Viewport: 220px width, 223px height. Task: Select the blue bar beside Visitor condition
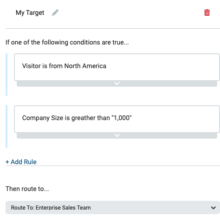6,75
